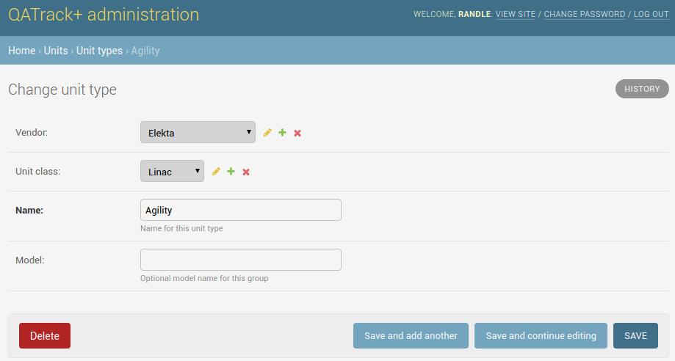Open the History of this unit type

click(x=642, y=89)
